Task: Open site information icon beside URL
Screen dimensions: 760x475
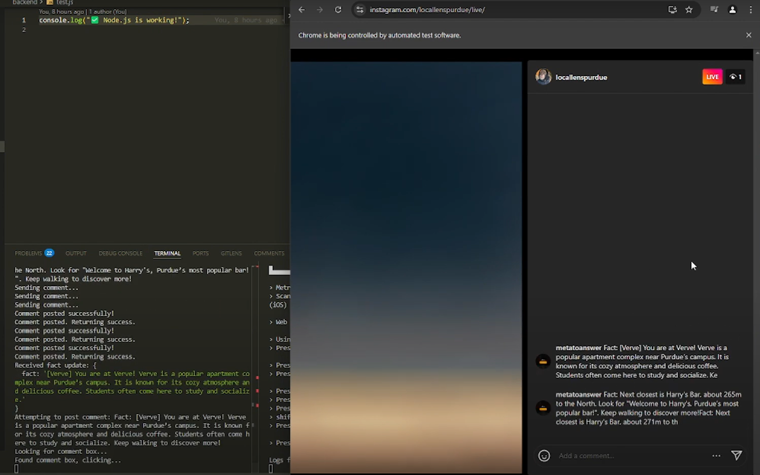Action: (359, 10)
